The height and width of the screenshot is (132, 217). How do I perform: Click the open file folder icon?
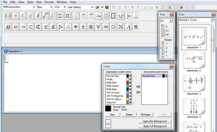[x=98, y=7]
